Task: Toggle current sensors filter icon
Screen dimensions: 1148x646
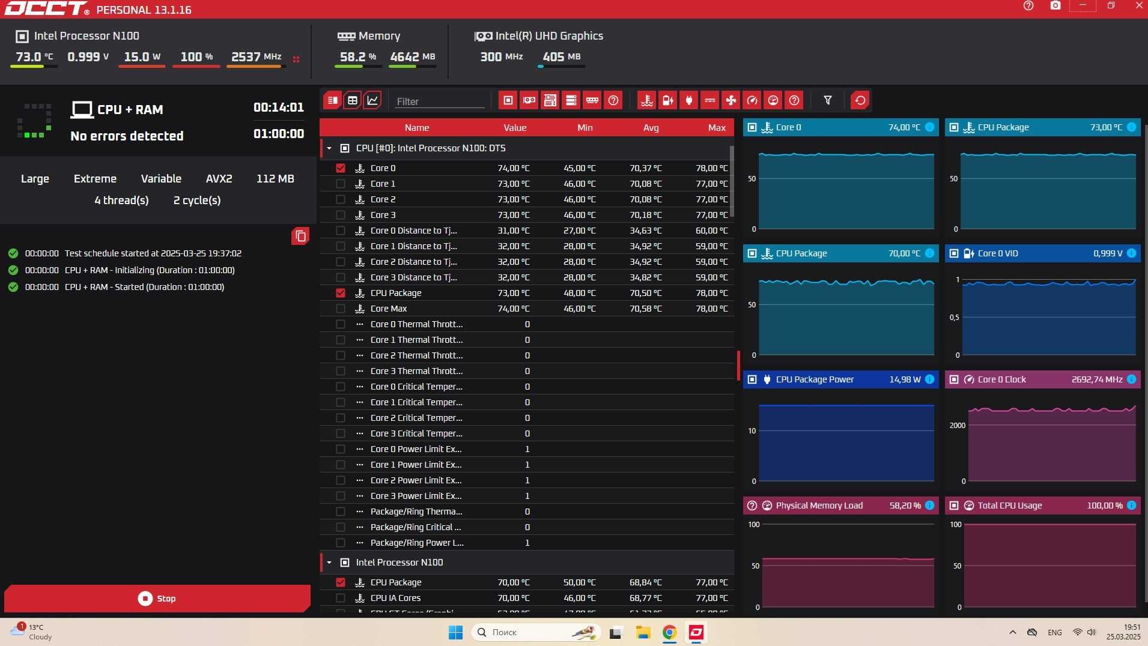Action: pyautogui.click(x=710, y=100)
